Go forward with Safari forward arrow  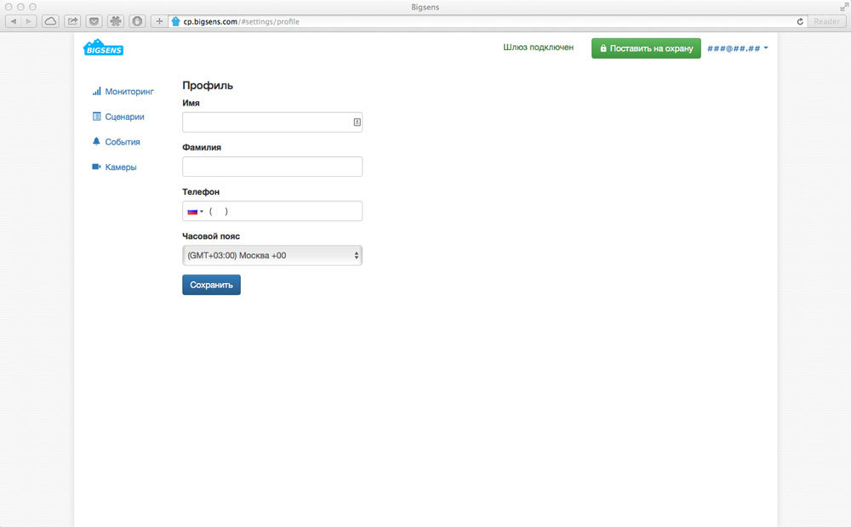(x=29, y=21)
